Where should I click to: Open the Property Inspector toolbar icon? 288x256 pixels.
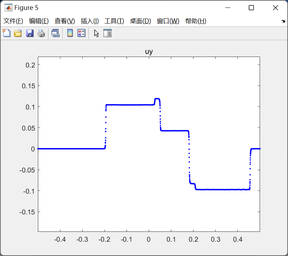coord(107,33)
